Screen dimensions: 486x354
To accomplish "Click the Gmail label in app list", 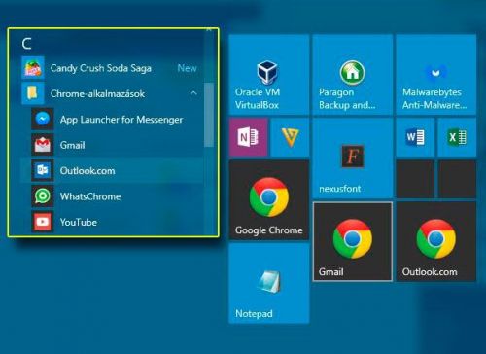I will 72,145.
